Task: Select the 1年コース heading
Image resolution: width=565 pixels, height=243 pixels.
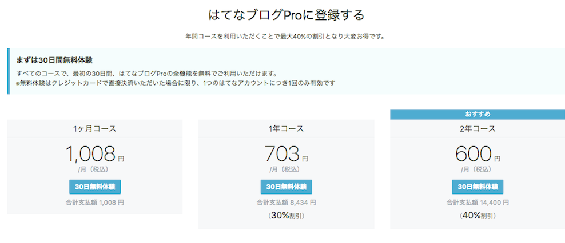Action: coord(286,129)
